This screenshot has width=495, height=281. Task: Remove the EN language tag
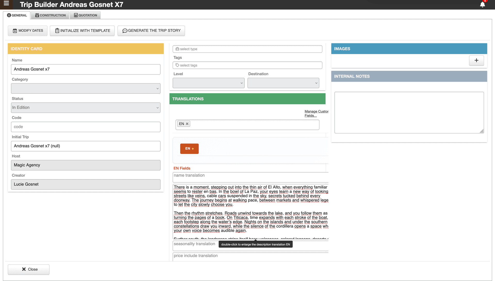tap(187, 124)
